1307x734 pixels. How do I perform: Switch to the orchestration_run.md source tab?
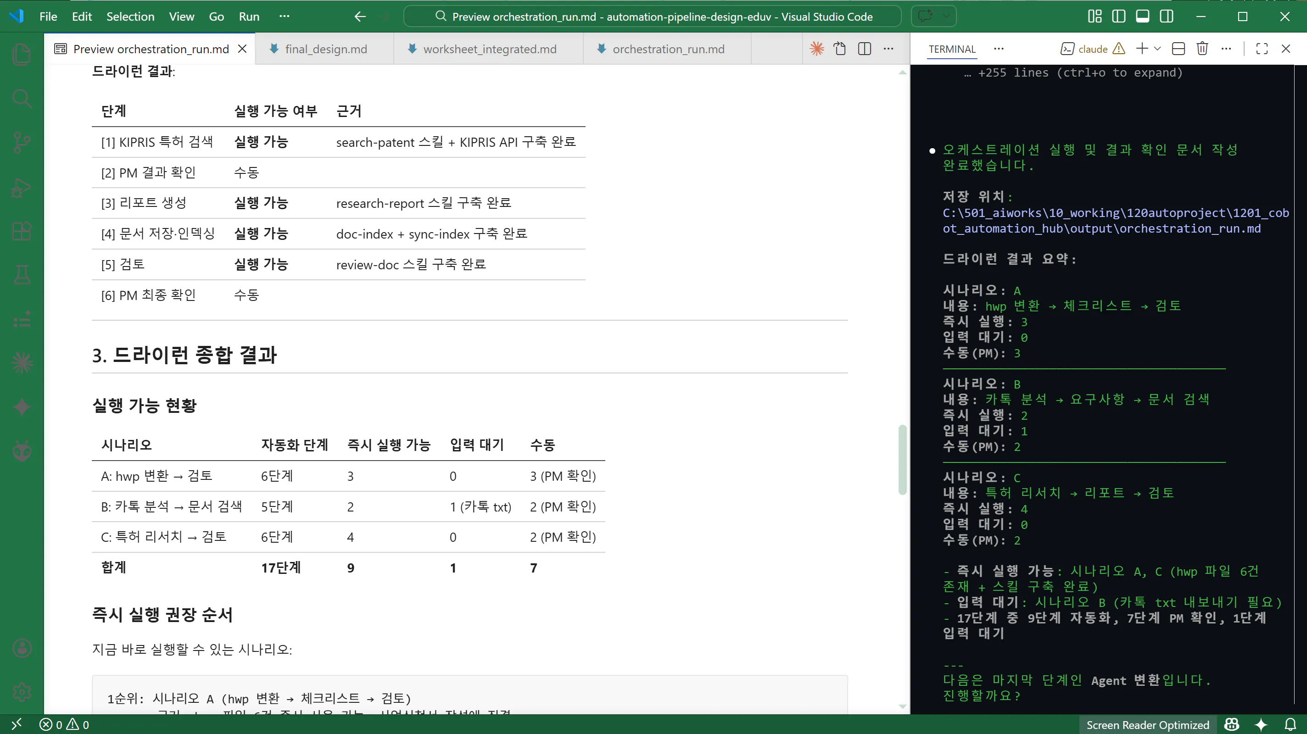click(x=667, y=49)
